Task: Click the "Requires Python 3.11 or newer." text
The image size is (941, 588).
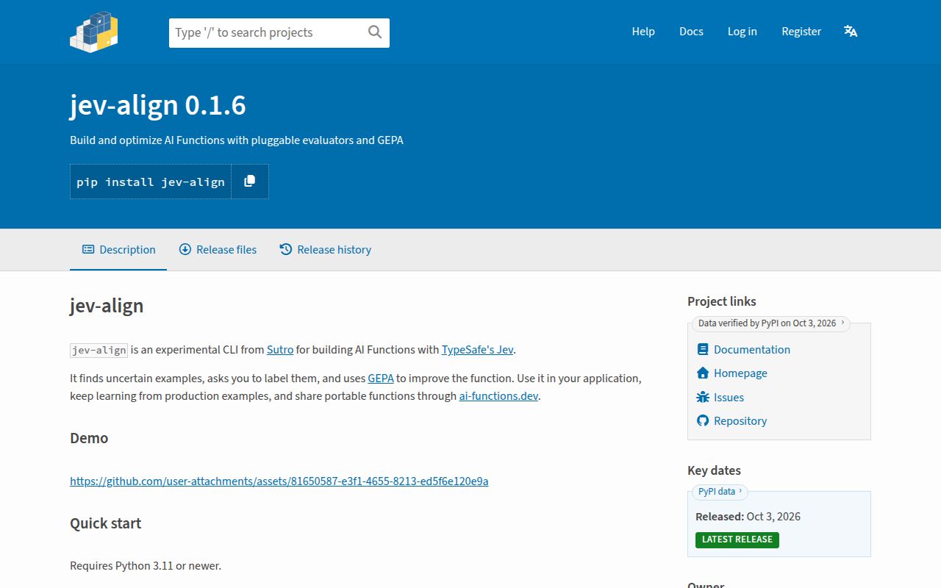Action: point(146,566)
